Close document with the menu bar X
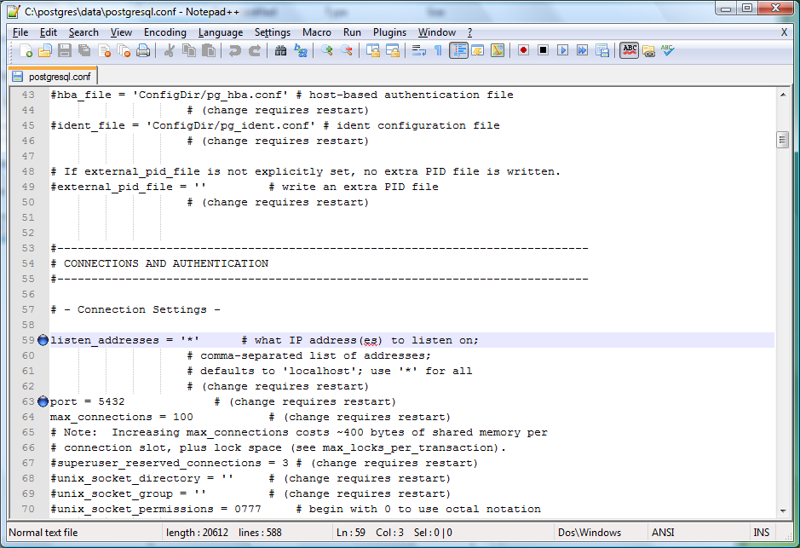Screen dimensions: 800x548 click(x=784, y=32)
